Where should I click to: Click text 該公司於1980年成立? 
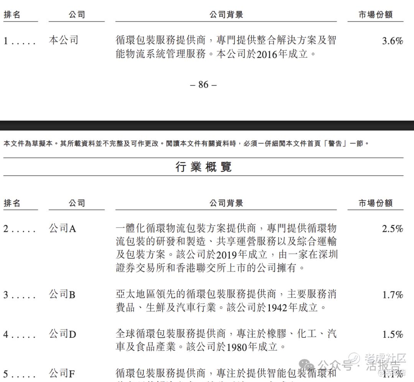(232, 347)
